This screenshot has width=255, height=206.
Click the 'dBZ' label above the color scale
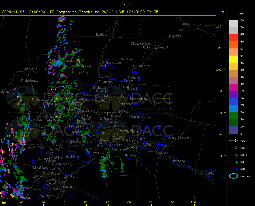click(240, 14)
